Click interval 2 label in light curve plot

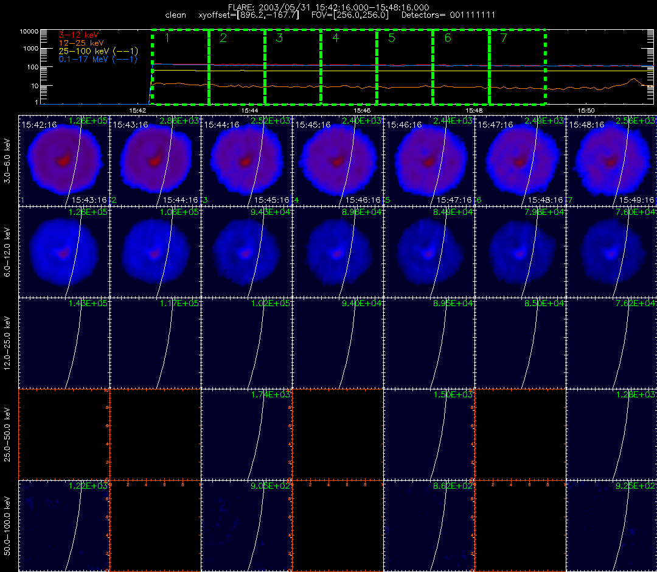pos(223,38)
